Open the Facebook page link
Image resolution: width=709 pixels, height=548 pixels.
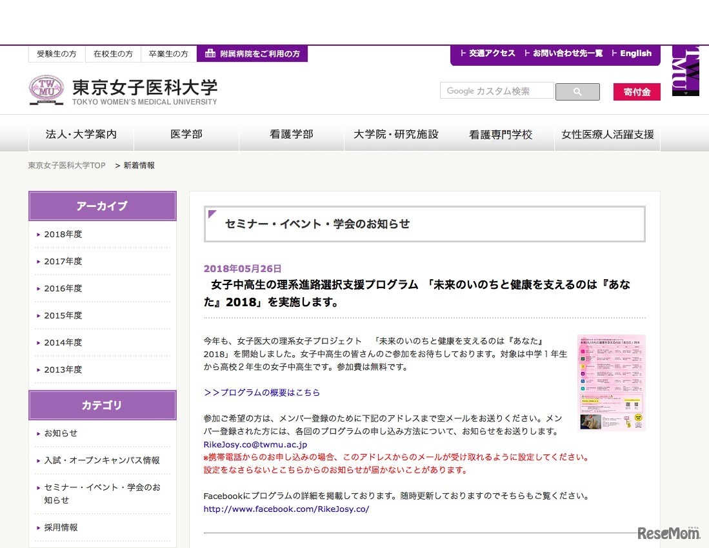coord(286,509)
